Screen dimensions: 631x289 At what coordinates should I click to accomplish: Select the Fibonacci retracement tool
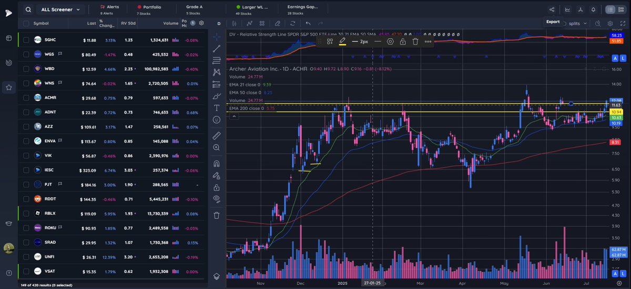tap(217, 60)
